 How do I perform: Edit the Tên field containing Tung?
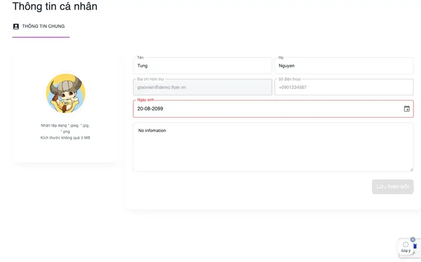202,65
